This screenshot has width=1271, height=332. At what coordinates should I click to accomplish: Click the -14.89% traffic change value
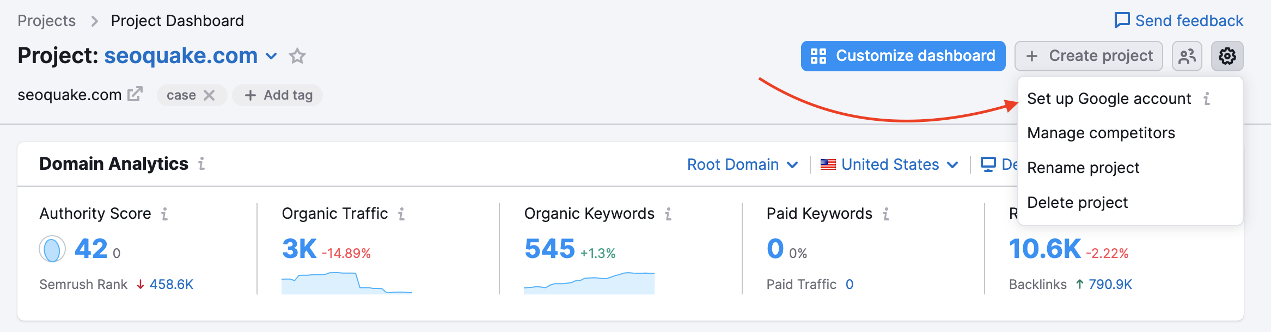tap(346, 253)
